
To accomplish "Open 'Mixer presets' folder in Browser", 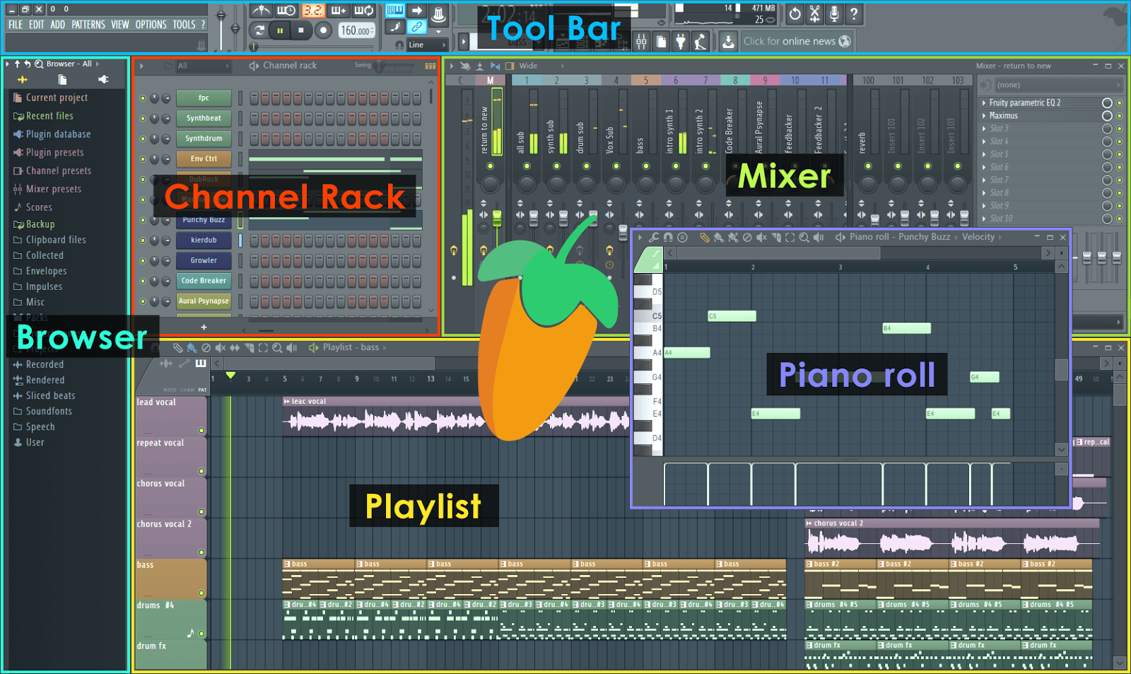I will pos(53,189).
